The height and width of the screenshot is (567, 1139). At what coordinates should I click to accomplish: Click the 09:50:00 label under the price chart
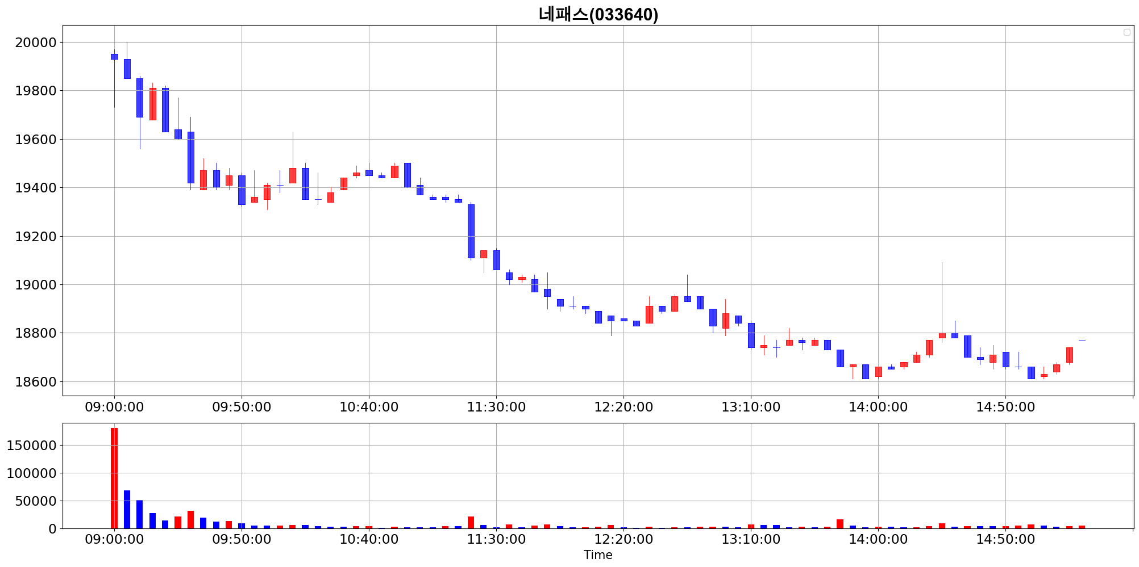click(242, 408)
